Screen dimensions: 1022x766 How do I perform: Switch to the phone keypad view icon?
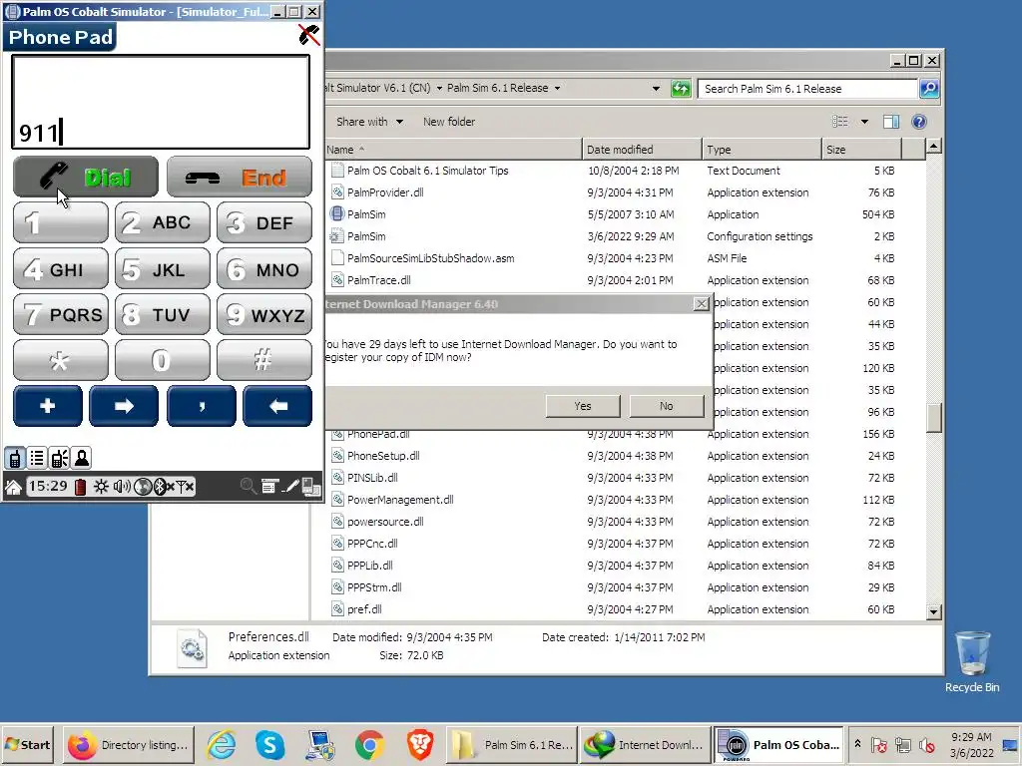tap(14, 459)
